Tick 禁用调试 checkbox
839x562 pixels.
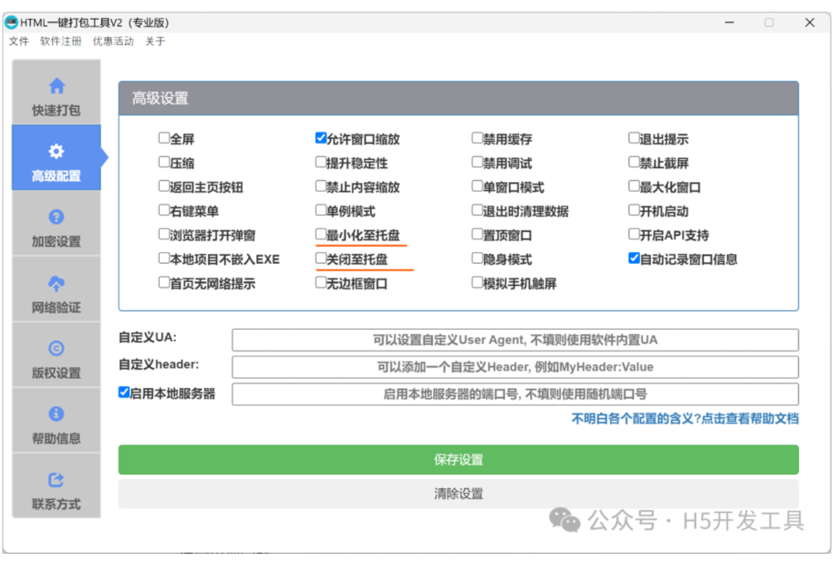click(477, 162)
